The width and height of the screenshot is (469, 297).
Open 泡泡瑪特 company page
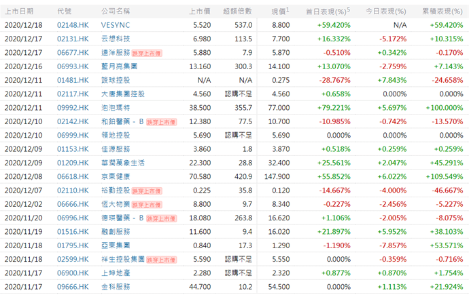[116, 108]
